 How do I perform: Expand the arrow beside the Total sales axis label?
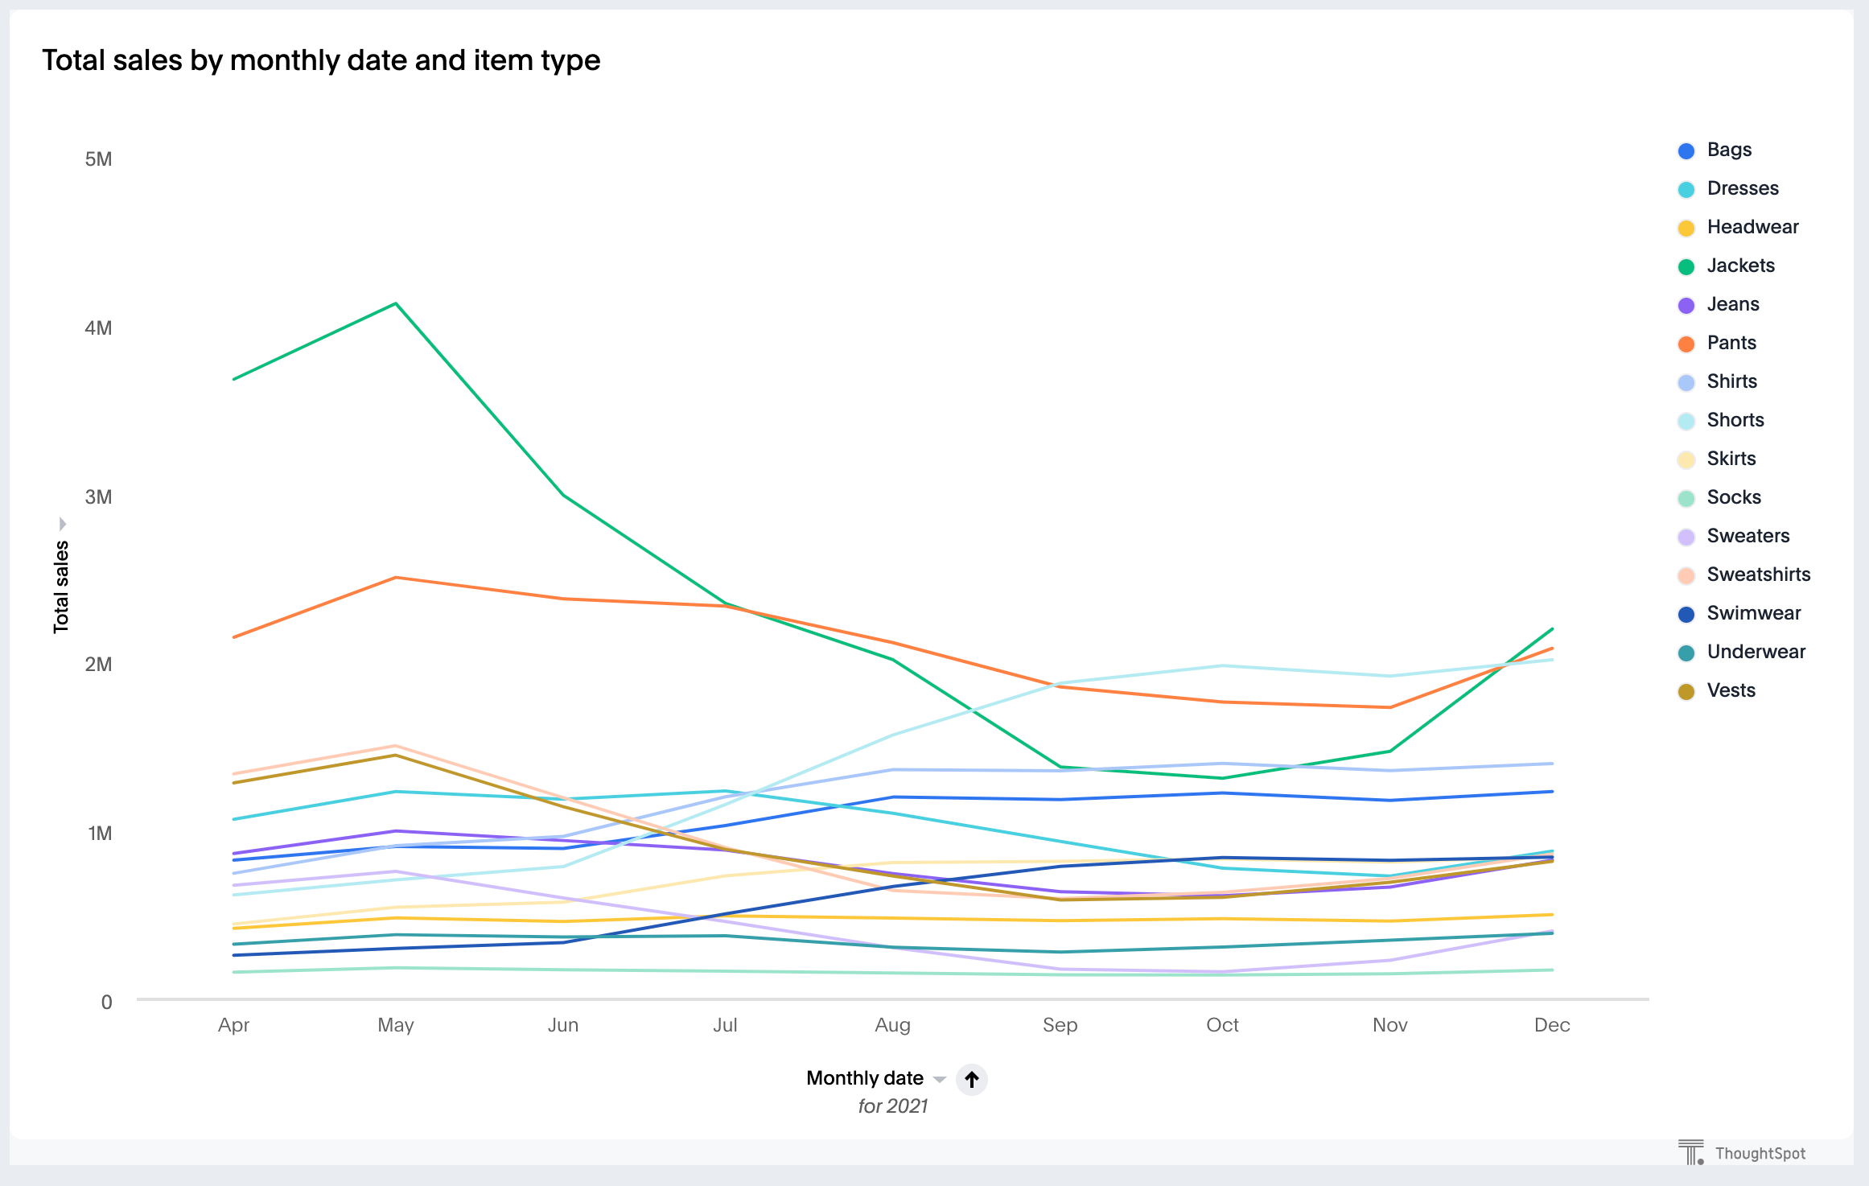(x=62, y=523)
